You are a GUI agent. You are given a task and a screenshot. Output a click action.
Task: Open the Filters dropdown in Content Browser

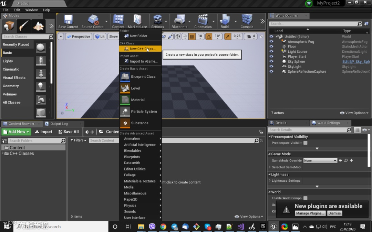(78, 140)
